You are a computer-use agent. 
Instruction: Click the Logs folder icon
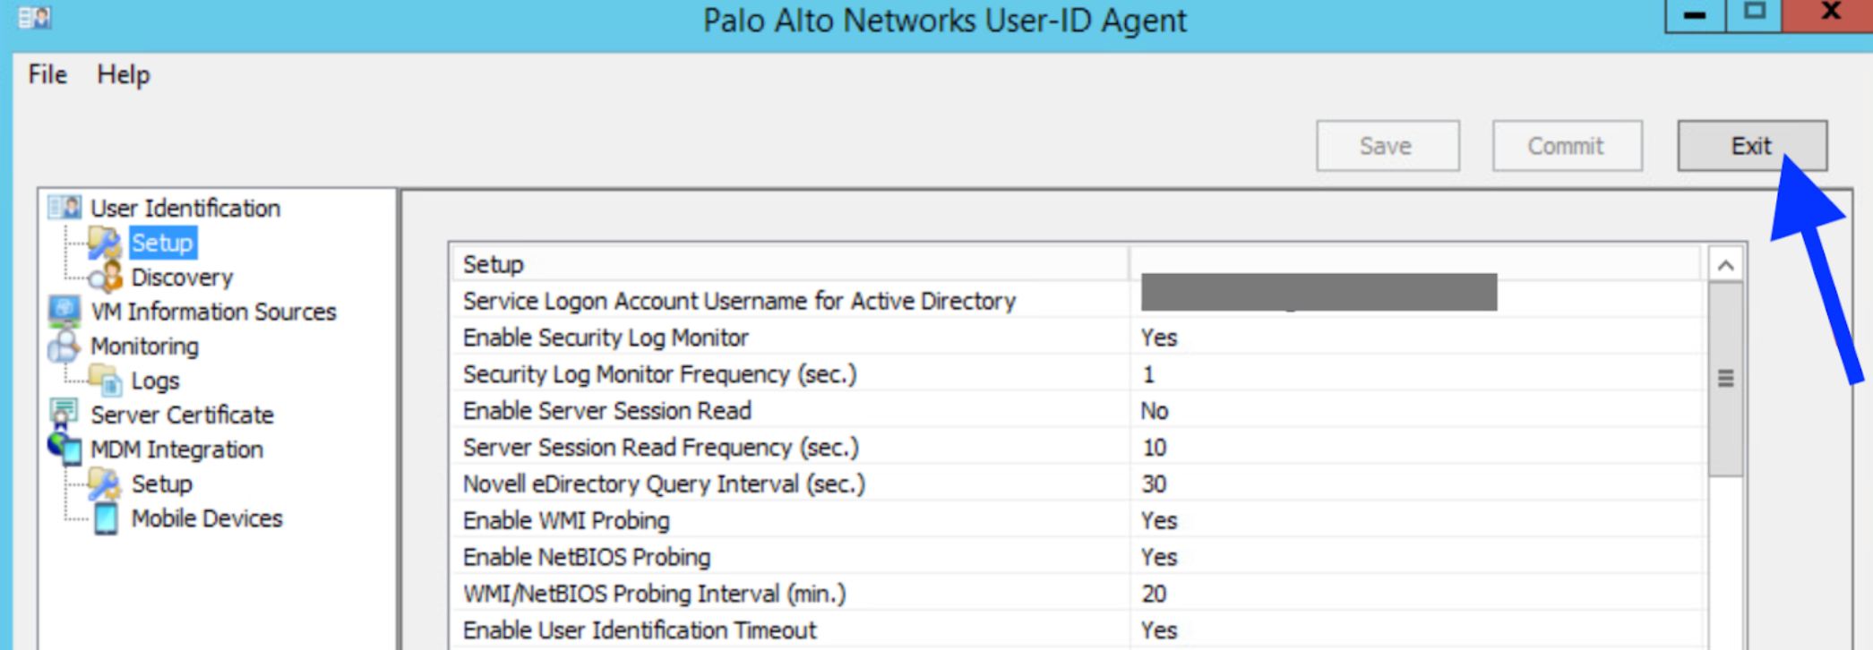[107, 381]
